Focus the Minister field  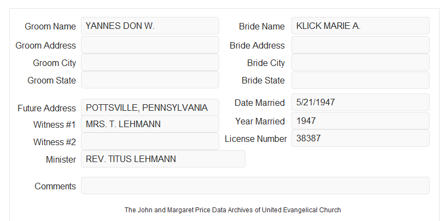(x=163, y=159)
